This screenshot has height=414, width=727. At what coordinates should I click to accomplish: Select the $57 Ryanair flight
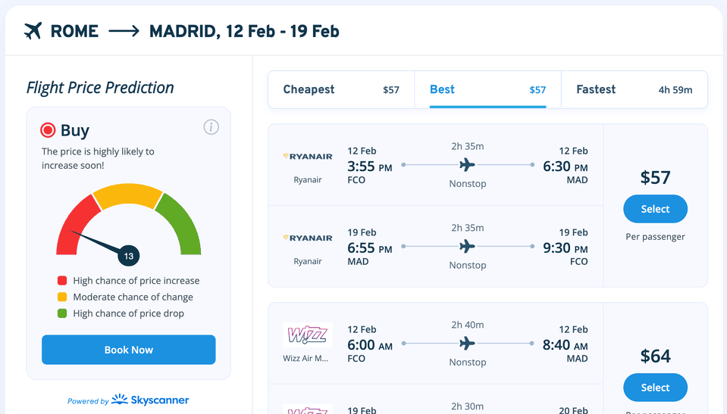coord(655,209)
